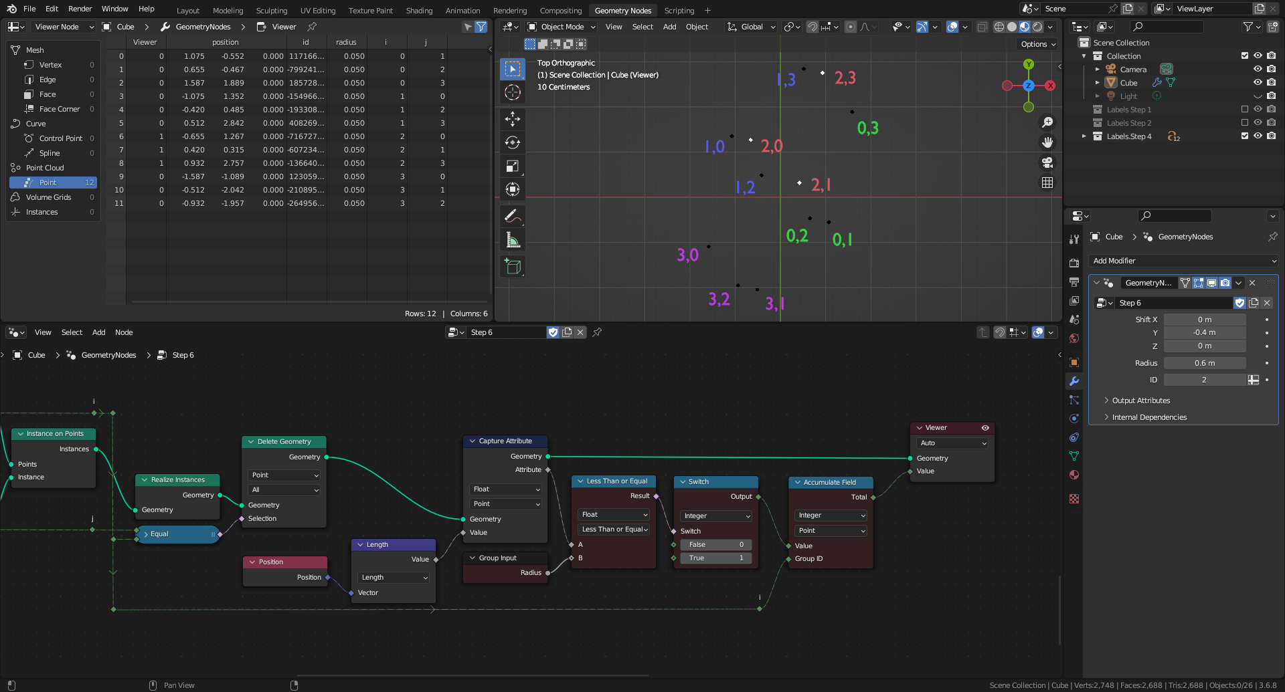Open the Modifier properties wrench tab
The width and height of the screenshot is (1285, 692).
[x=1074, y=381]
